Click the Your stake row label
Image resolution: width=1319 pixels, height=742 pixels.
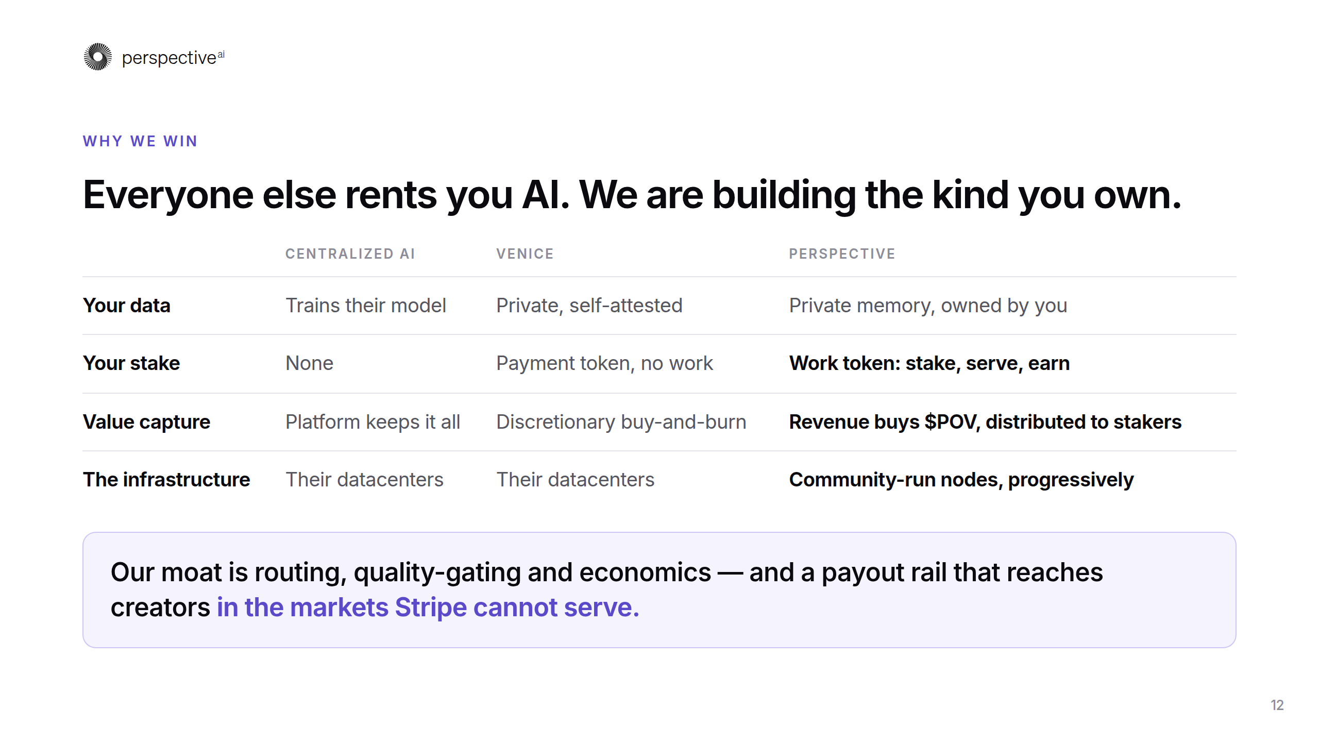131,363
